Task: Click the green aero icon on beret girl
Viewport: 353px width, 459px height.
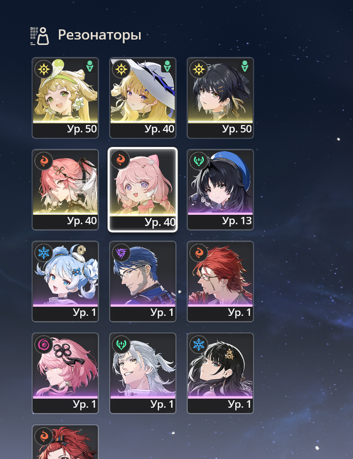Action: pos(198,161)
